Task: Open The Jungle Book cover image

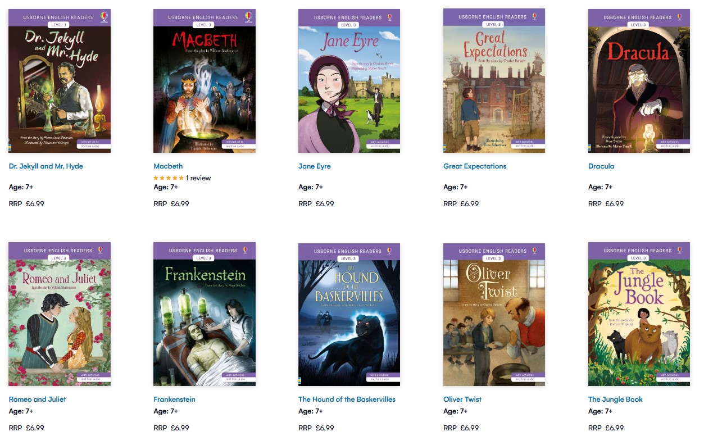Action: pos(639,314)
